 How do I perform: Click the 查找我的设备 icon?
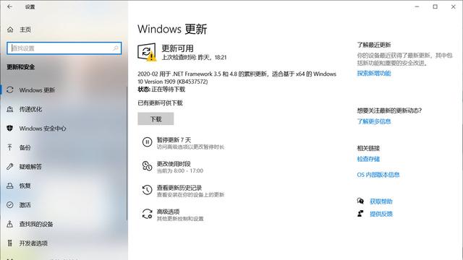click(x=9, y=224)
